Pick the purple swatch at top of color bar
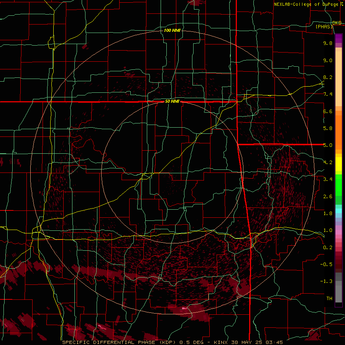Screen dimensions: 345x345 tap(338, 39)
